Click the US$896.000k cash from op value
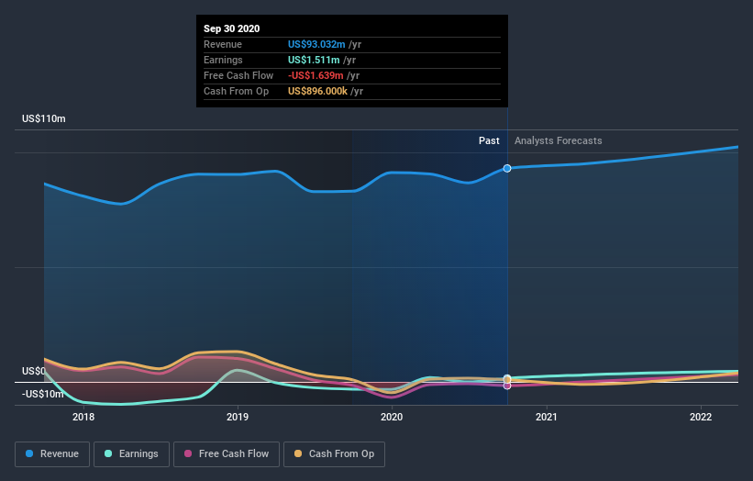Screen dimensions: 753x481 (317, 91)
